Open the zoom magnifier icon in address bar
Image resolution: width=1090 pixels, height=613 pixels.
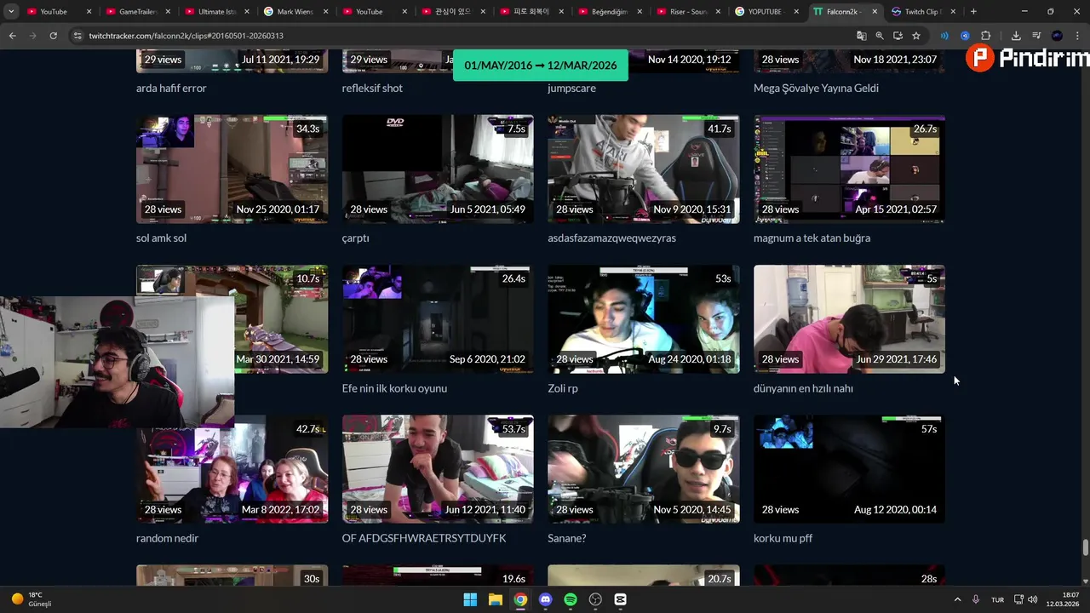tap(880, 36)
